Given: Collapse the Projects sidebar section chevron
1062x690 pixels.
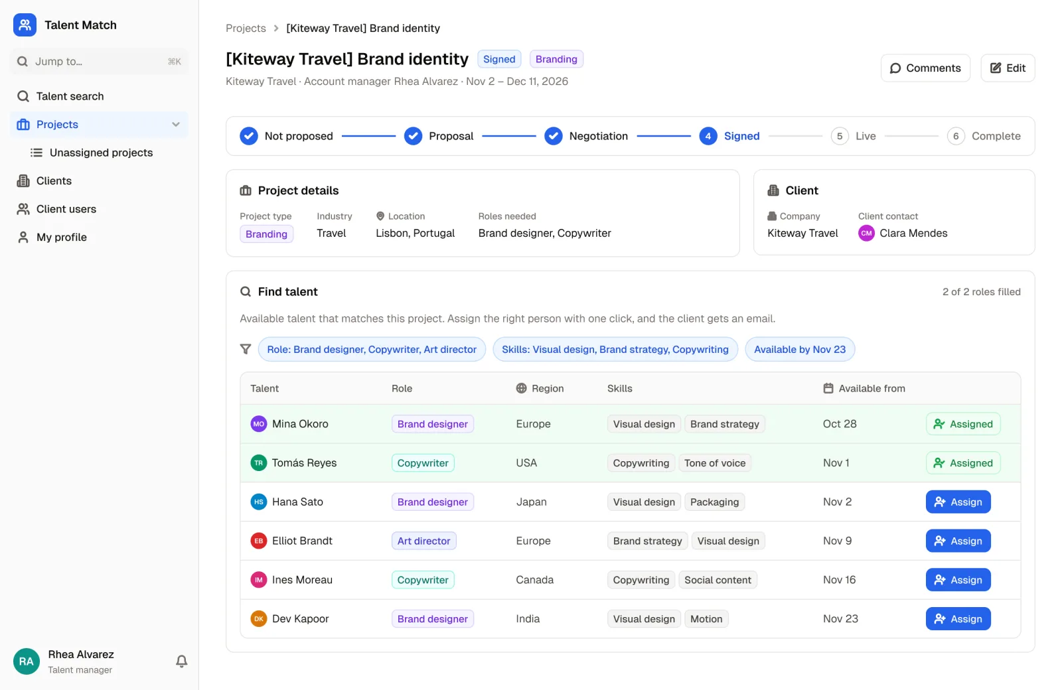Looking at the screenshot, I should (176, 125).
